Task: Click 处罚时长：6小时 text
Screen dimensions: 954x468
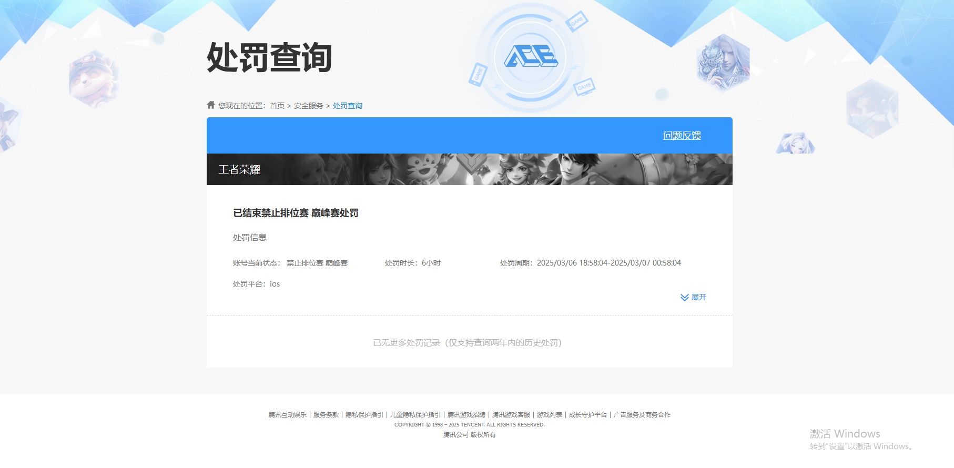Action: click(x=413, y=263)
